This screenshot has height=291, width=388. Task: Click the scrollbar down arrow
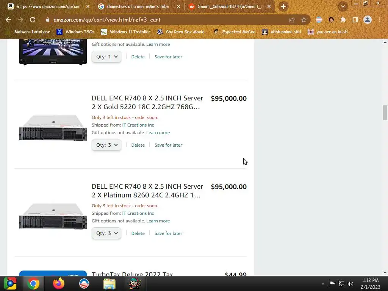point(385,273)
